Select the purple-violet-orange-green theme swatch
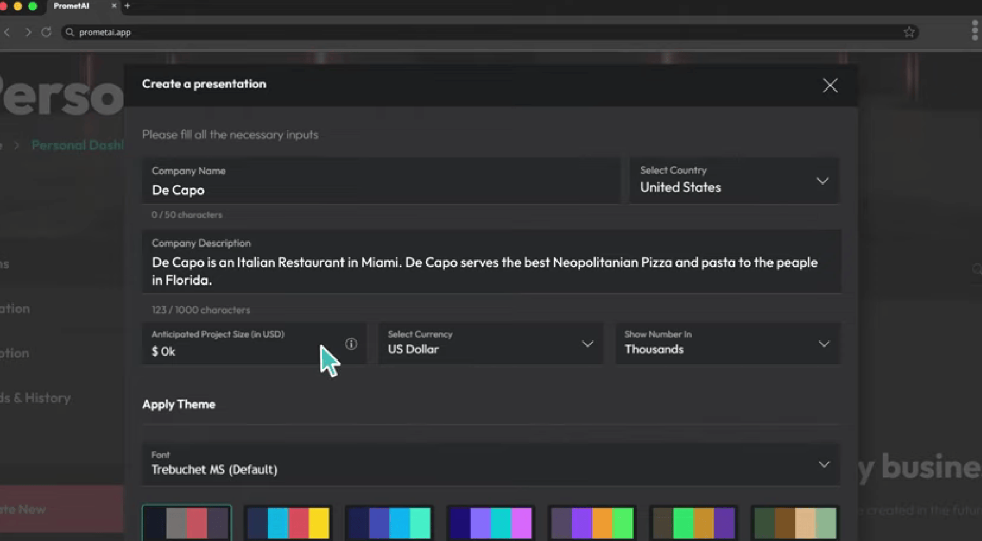Image resolution: width=982 pixels, height=541 pixels. [592, 523]
